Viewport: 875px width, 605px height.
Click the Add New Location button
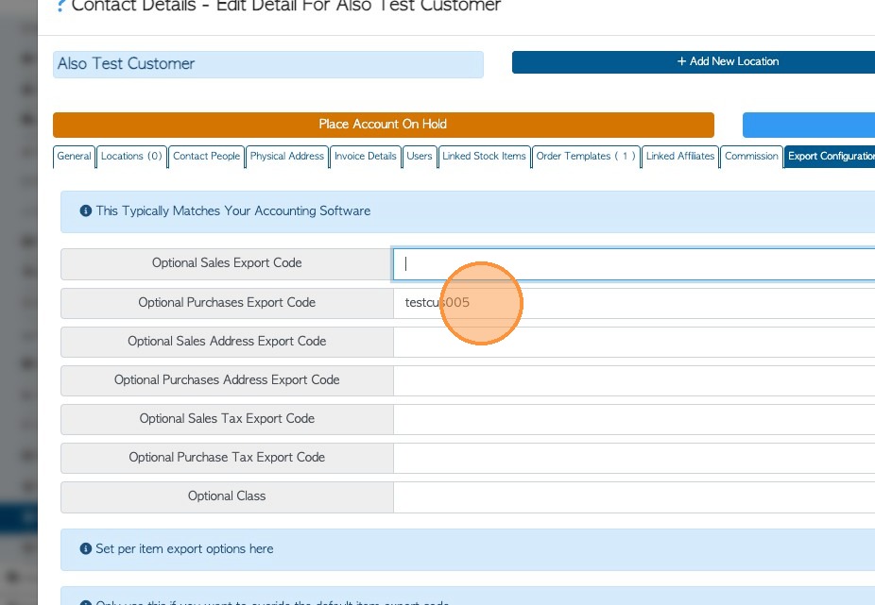(x=694, y=62)
